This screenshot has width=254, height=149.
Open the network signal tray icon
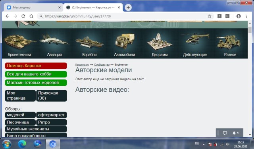[x=222, y=144]
